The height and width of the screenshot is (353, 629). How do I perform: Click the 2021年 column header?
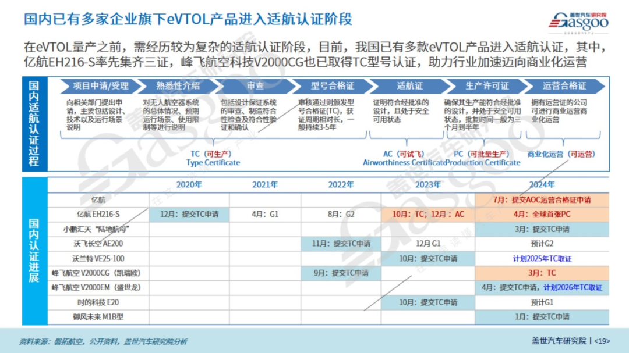pyautogui.click(x=265, y=185)
